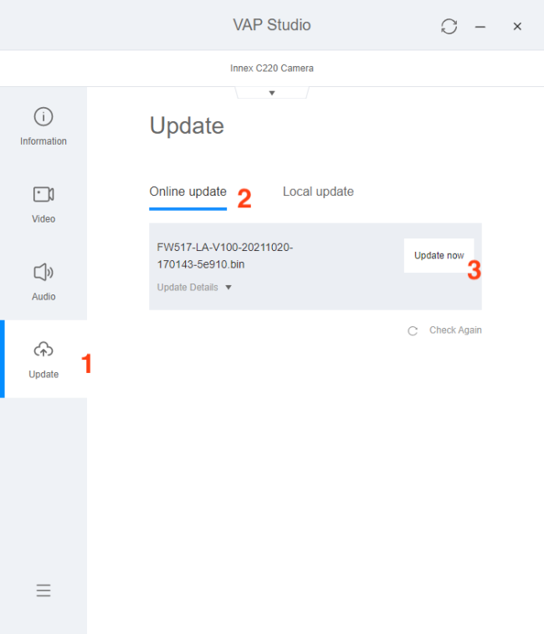Switch to the Local update tab
This screenshot has height=634, width=544.
click(x=318, y=192)
